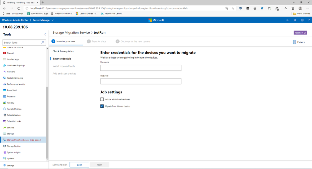Open the Settings gear in Tools pane
Viewport: 312px width, 169px height.
(5, 165)
